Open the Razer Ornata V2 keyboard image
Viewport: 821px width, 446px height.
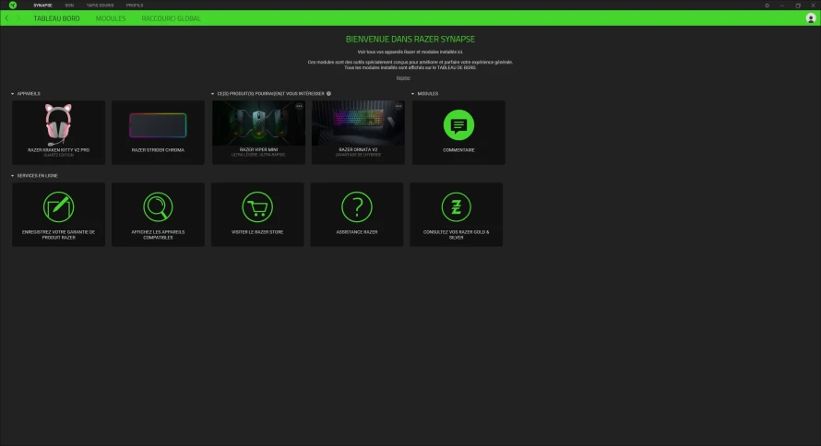pyautogui.click(x=358, y=123)
